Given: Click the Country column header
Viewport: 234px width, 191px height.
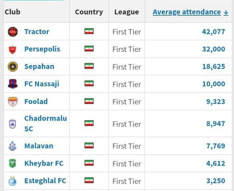Looking at the screenshot, I should point(89,12).
